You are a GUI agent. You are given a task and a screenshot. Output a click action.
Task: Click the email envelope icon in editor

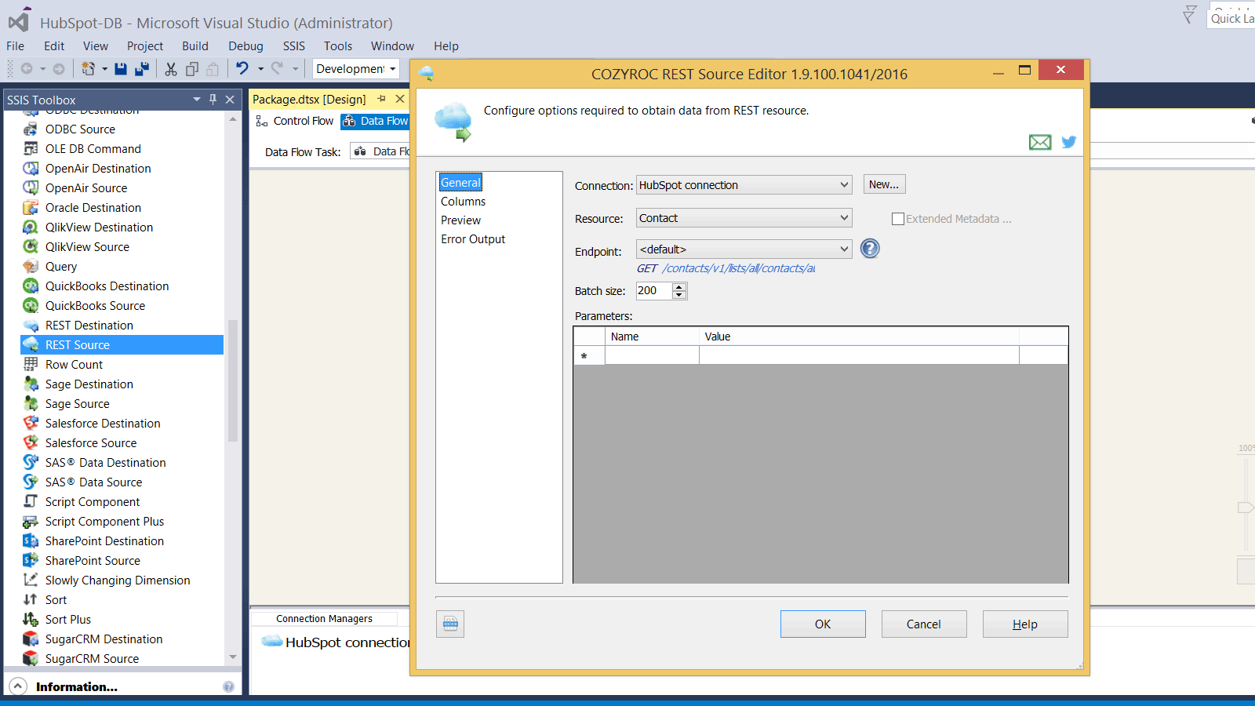1040,142
